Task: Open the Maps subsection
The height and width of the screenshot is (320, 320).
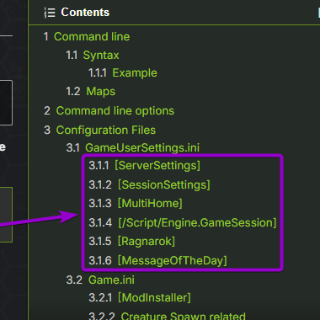Action: point(100,92)
